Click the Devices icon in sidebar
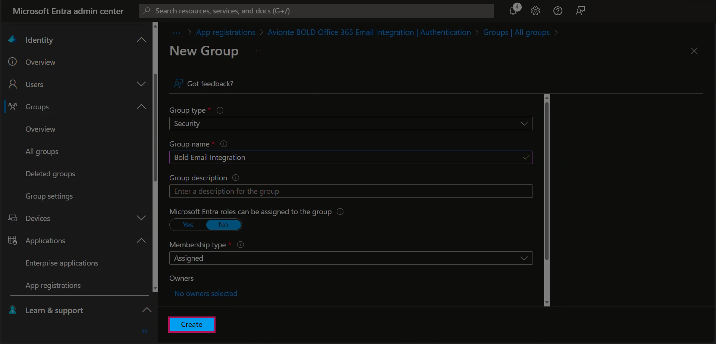The width and height of the screenshot is (716, 344). 13,218
